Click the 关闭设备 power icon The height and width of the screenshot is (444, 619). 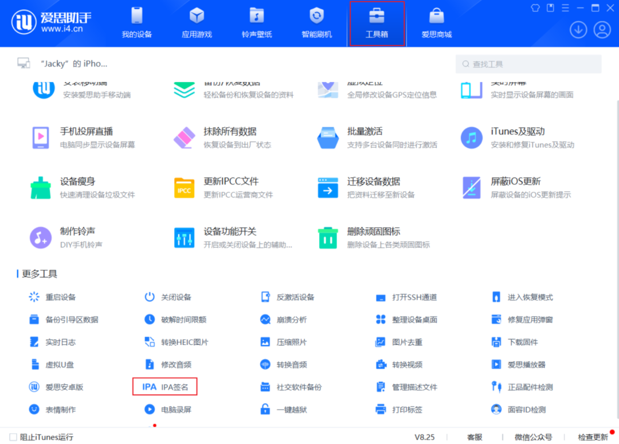pyautogui.click(x=150, y=297)
